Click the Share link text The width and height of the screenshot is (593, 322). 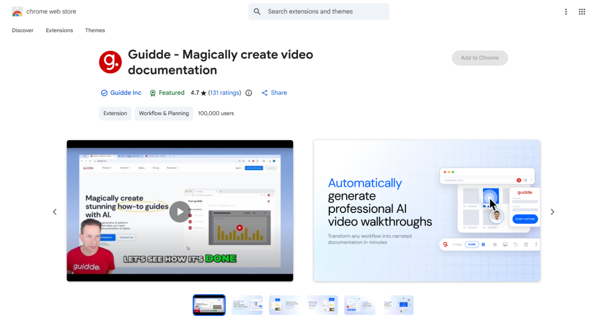click(x=279, y=93)
